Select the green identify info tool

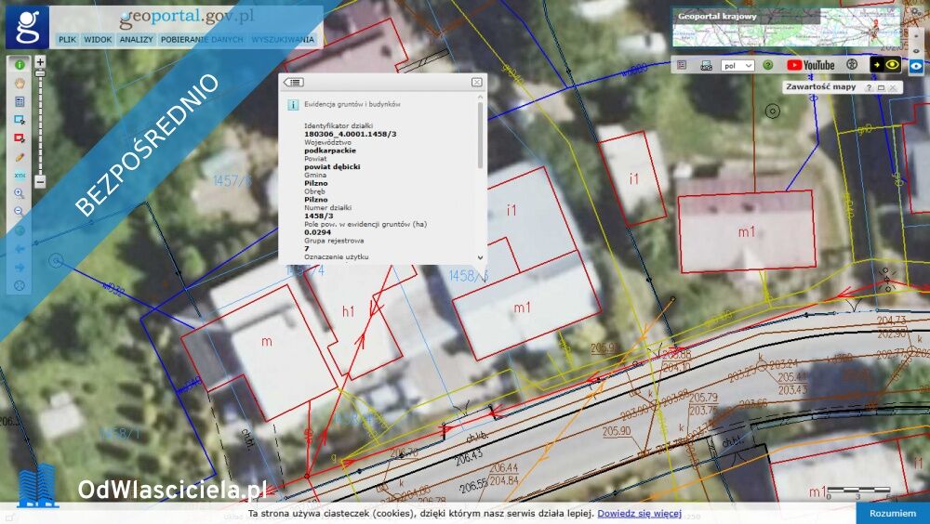point(19,65)
